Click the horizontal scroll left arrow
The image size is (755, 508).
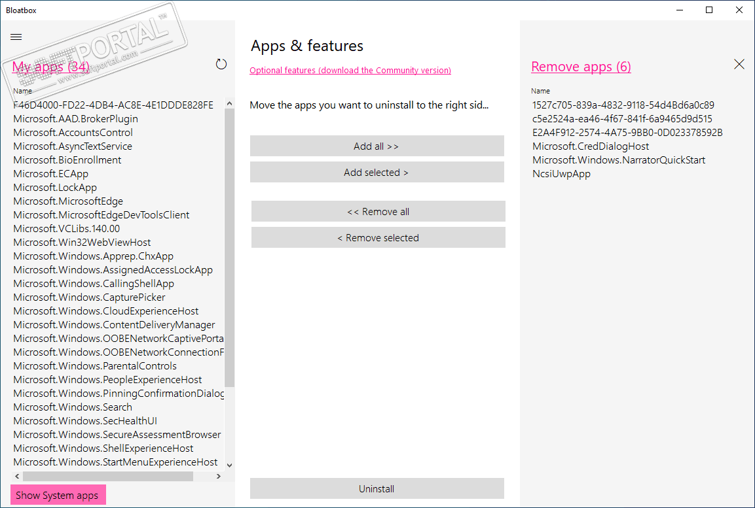pyautogui.click(x=17, y=476)
